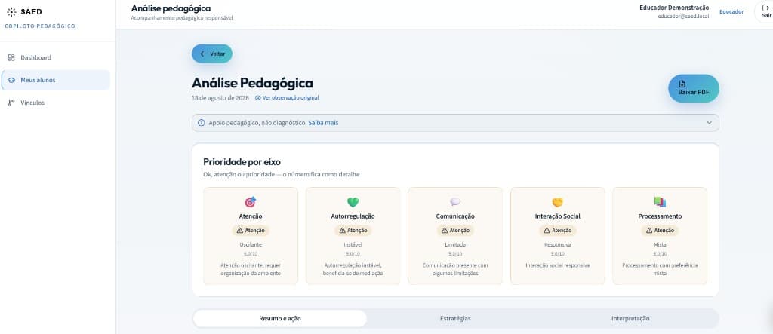
Task: Click the Prioridade por eixo heading
Action: pyautogui.click(x=242, y=162)
